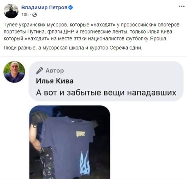Click the line starting Люди разные

coord(73,48)
